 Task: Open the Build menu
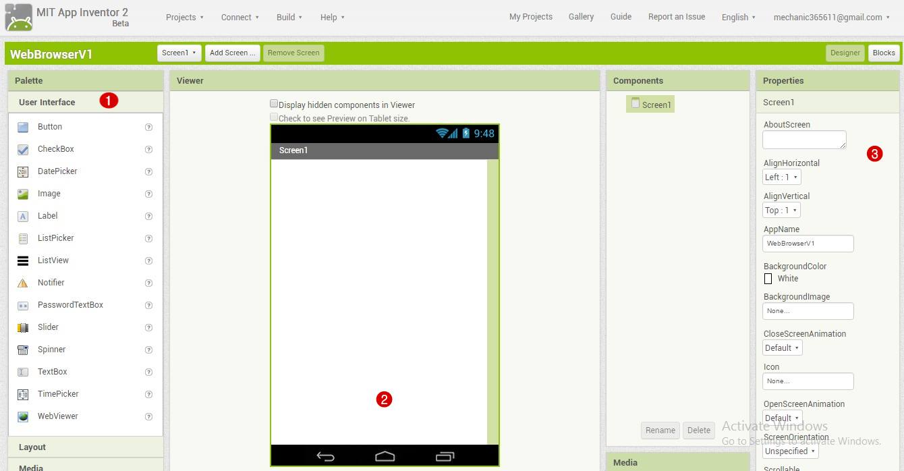tap(289, 18)
